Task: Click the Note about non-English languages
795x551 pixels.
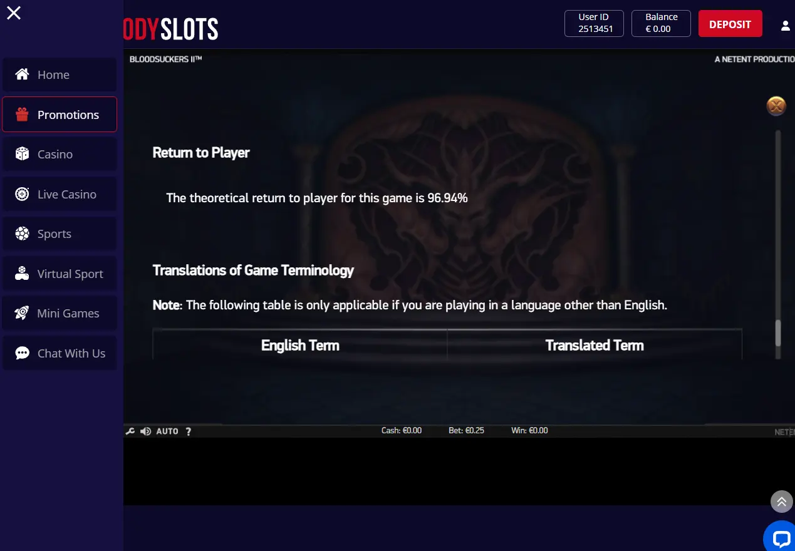Action: (x=410, y=306)
